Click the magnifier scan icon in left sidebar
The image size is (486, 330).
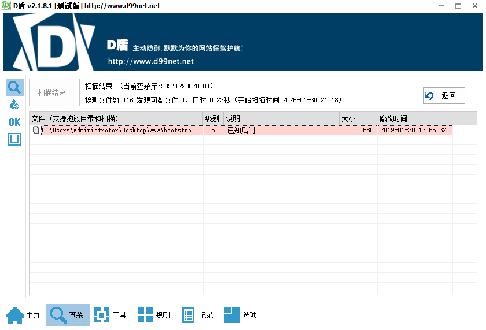(14, 87)
